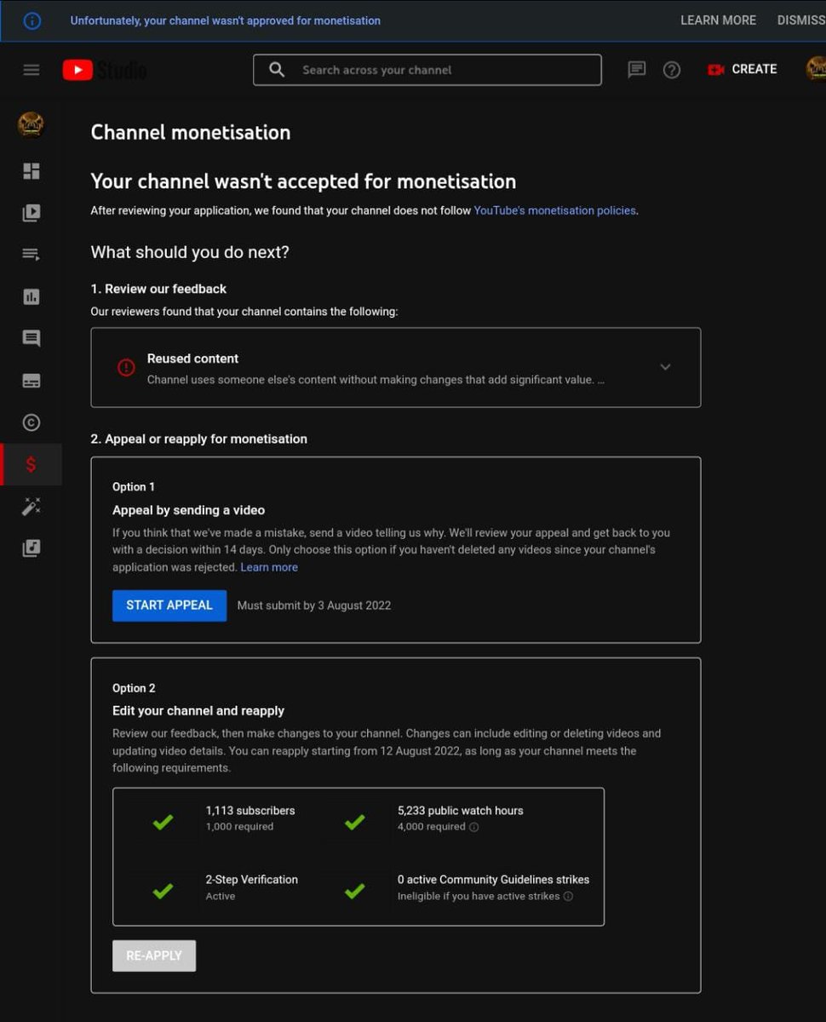Screen dimensions: 826x1022
Task: Click the YouTube Studio logo
Action: [104, 70]
